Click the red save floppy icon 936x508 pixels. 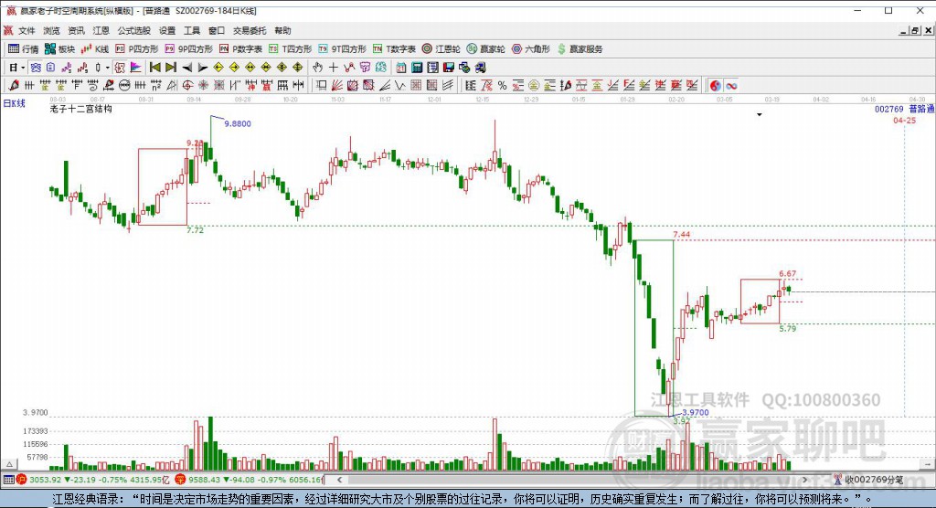448,68
